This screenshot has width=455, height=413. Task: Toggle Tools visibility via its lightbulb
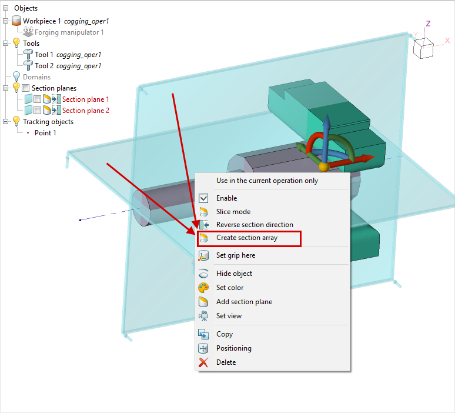coord(16,44)
